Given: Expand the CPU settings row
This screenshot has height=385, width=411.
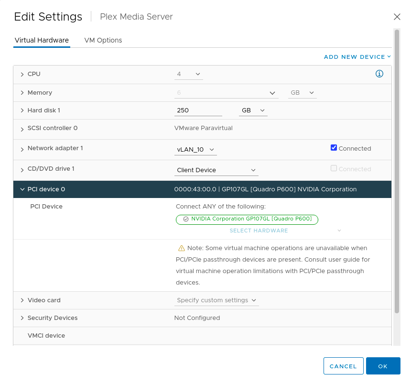Looking at the screenshot, I should click(x=22, y=75).
